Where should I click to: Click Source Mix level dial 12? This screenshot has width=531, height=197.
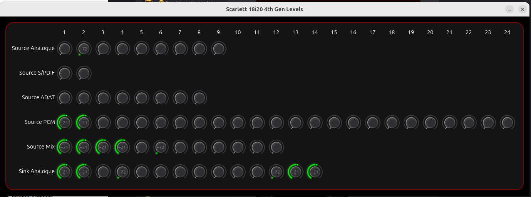click(x=276, y=147)
